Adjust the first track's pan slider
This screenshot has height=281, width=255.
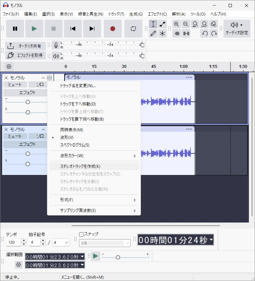coord(28,112)
